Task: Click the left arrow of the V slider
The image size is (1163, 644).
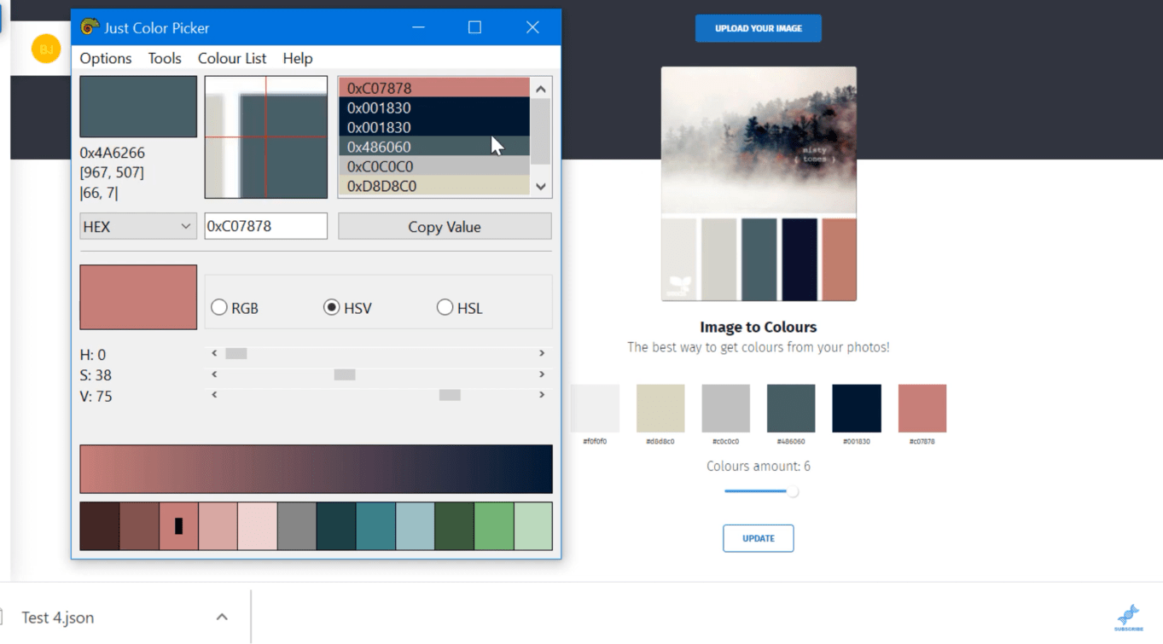Action: point(214,395)
